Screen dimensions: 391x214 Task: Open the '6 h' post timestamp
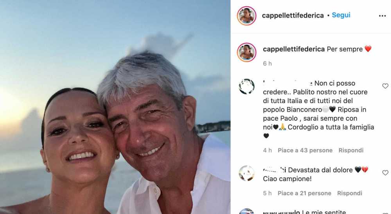267,64
